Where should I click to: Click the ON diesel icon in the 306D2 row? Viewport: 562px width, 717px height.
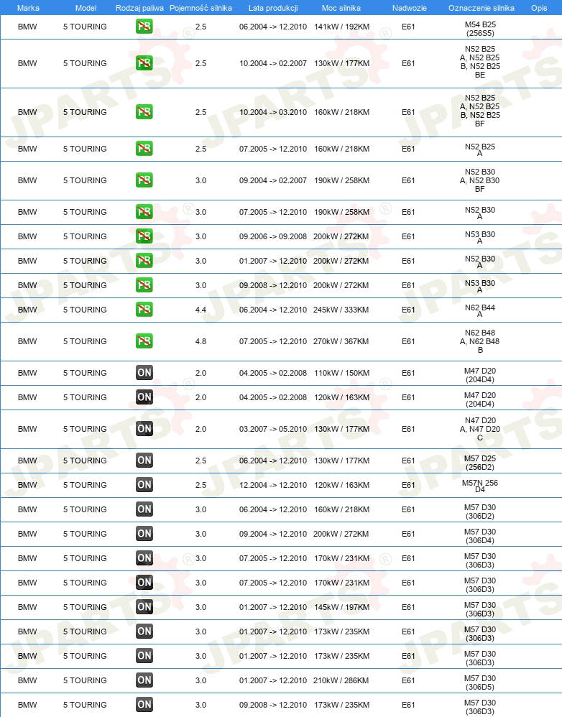click(x=144, y=509)
